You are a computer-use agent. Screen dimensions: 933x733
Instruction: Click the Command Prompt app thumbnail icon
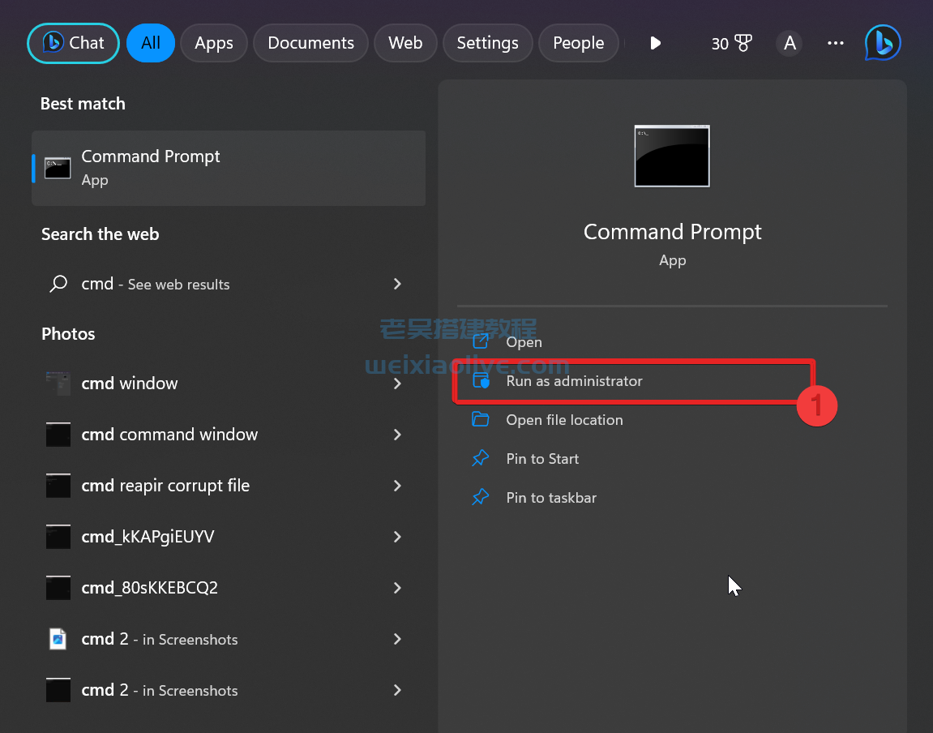pos(671,156)
